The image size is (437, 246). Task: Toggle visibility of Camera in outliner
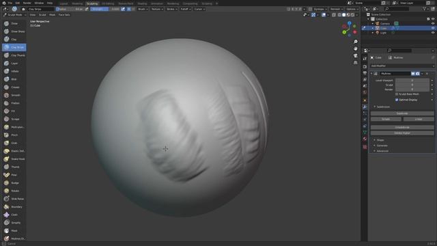point(433,23)
